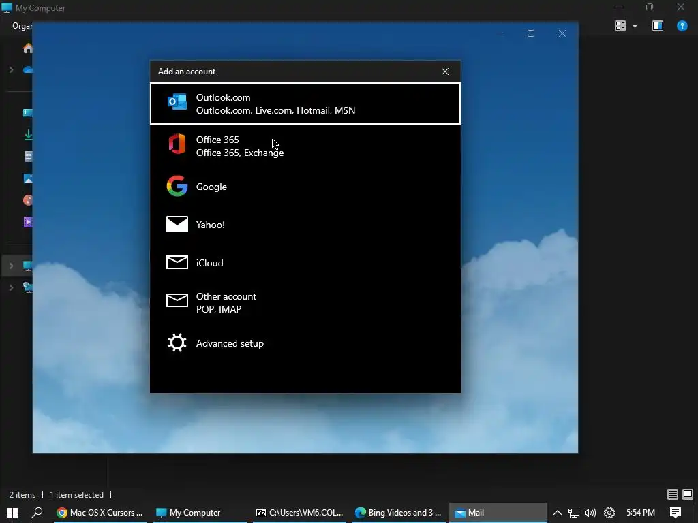Open the Windows Start menu
This screenshot has height=523, width=698.
pyautogui.click(x=12, y=513)
